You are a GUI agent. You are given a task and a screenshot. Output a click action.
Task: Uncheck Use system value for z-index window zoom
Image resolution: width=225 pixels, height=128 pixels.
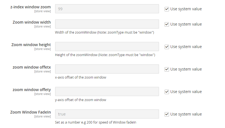(167, 9)
